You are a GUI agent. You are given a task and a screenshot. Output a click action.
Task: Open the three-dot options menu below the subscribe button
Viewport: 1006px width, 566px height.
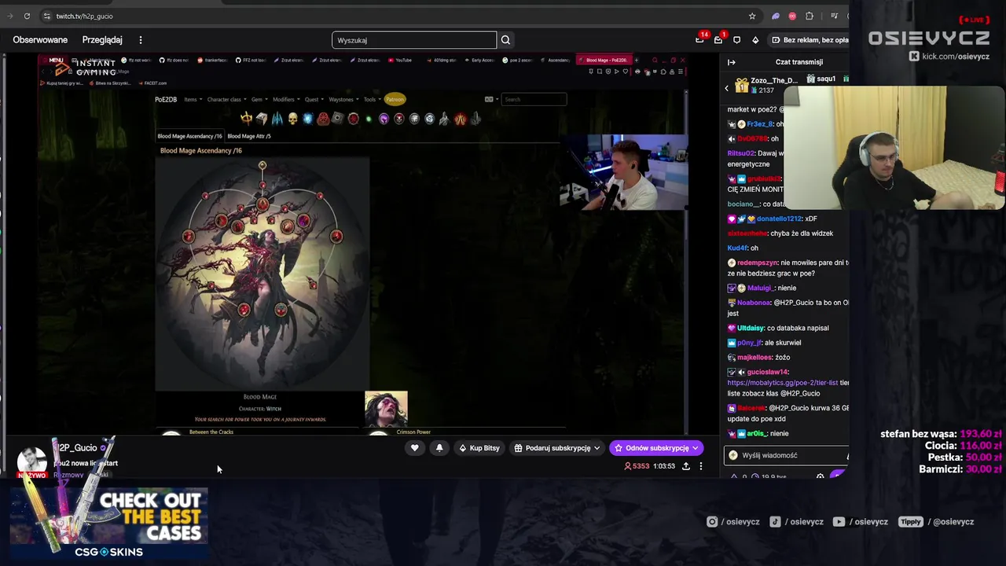(x=701, y=466)
